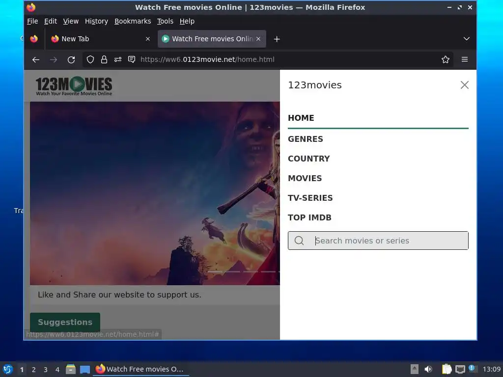Select the first carousel slide indicator

pyautogui.click(x=215, y=271)
